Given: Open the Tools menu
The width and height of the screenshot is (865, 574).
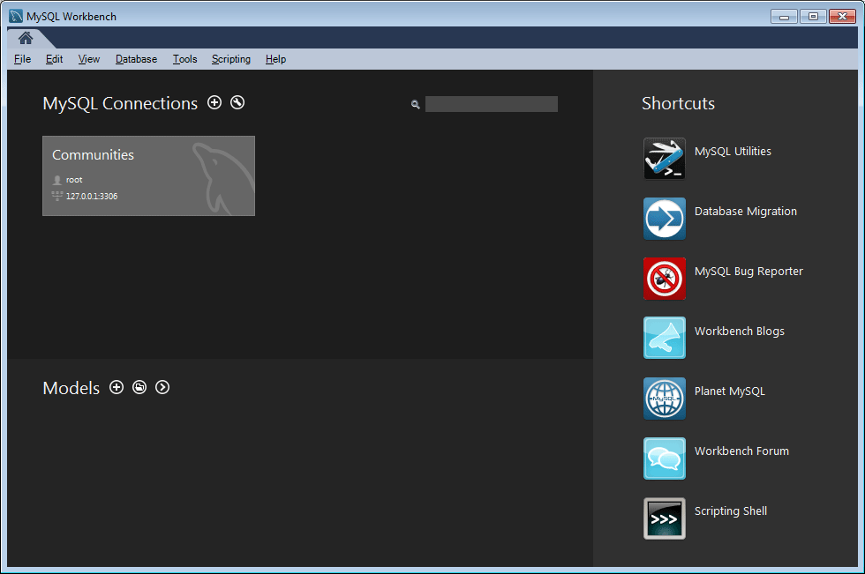Looking at the screenshot, I should click(184, 59).
